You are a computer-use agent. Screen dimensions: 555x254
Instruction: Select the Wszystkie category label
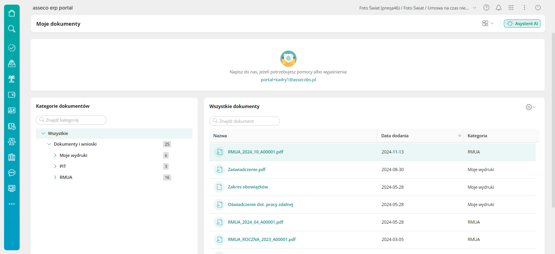(58, 134)
